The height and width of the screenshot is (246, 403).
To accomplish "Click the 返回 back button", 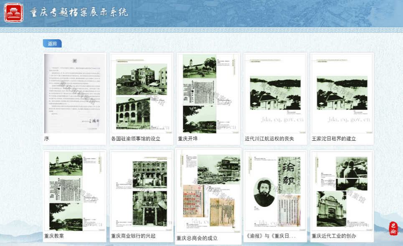I will [x=52, y=43].
